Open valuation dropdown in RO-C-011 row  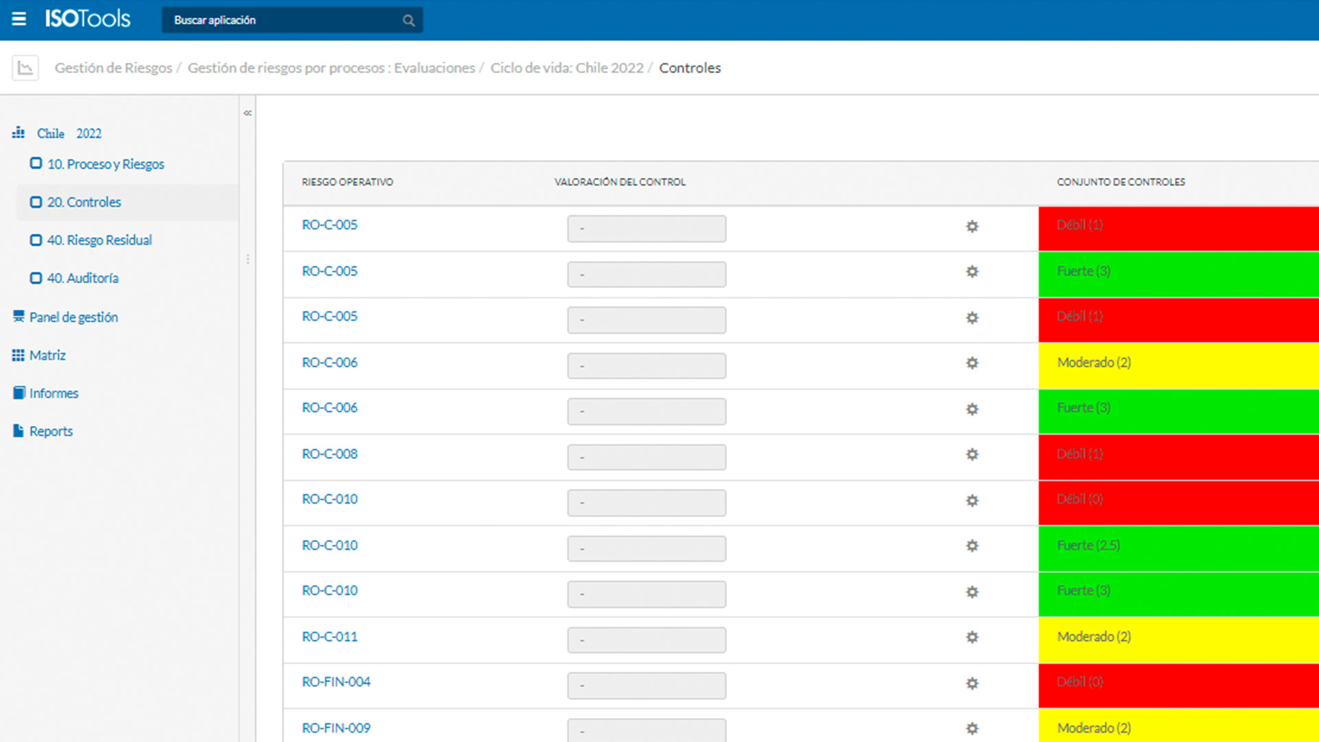646,640
